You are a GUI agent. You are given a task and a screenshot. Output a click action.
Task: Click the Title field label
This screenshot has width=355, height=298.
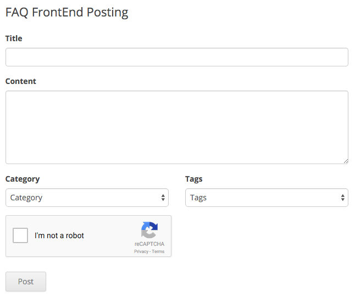(x=14, y=38)
